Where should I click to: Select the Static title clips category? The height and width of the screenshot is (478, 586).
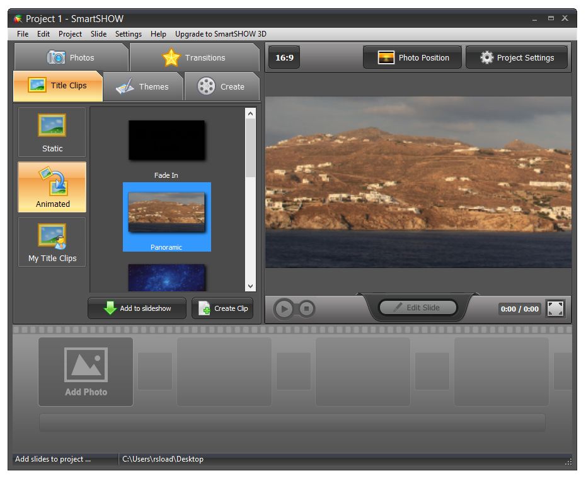pos(52,132)
